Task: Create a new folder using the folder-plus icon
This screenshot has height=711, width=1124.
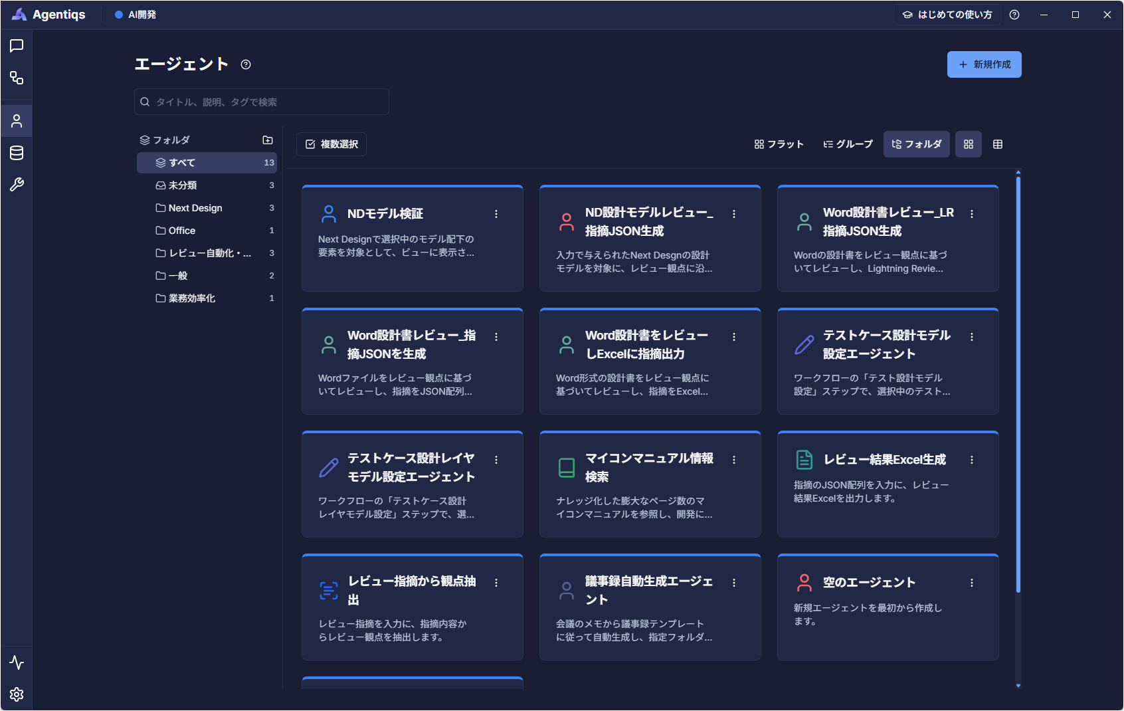Action: click(268, 140)
